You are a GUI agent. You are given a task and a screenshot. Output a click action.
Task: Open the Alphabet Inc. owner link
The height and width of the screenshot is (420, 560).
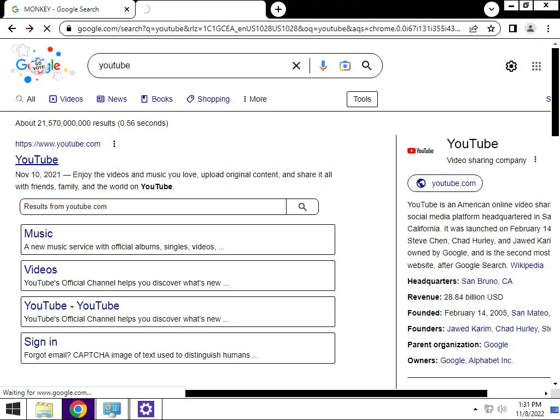[491, 361]
